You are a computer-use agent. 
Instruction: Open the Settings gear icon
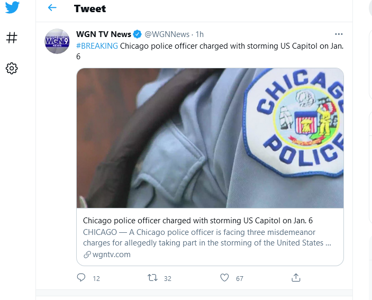click(x=12, y=69)
